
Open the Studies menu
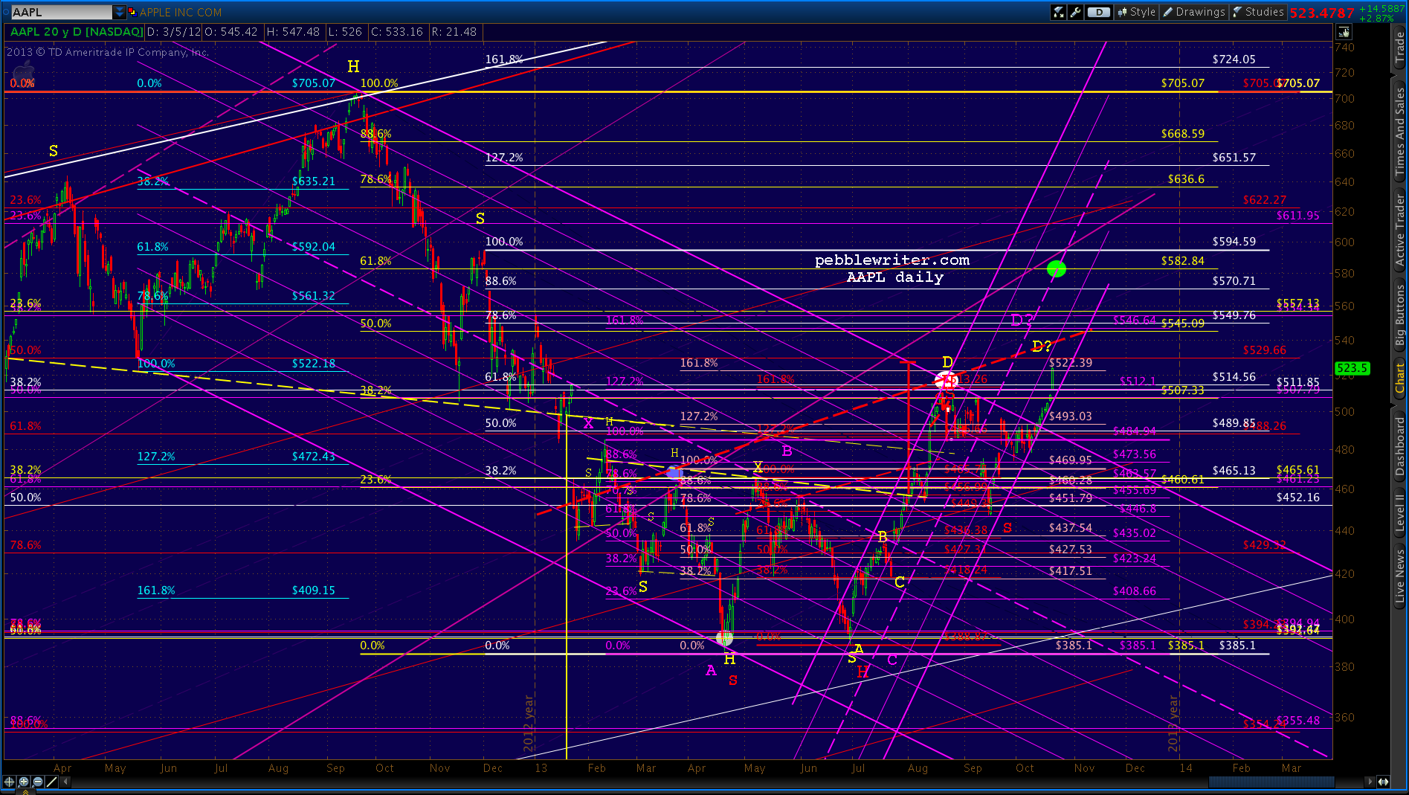pyautogui.click(x=1258, y=12)
